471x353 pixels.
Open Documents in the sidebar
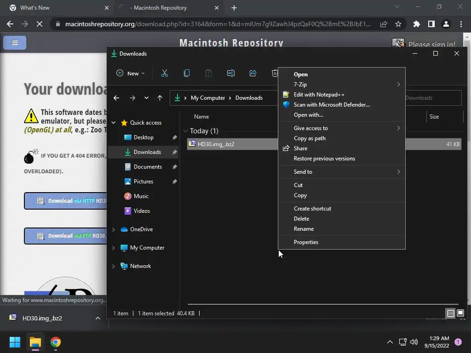(x=144, y=167)
